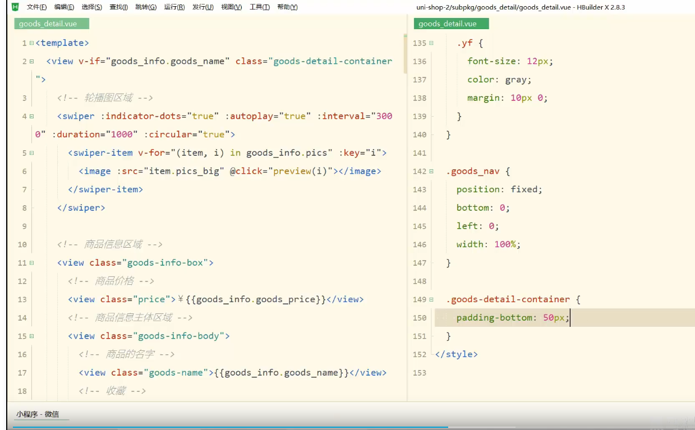Fold the swiper-item block at line 5

[x=31, y=153]
